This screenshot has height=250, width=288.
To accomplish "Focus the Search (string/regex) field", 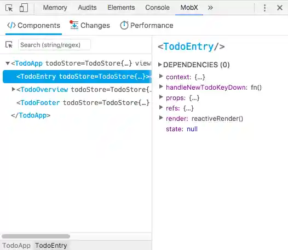I will 54,45.
